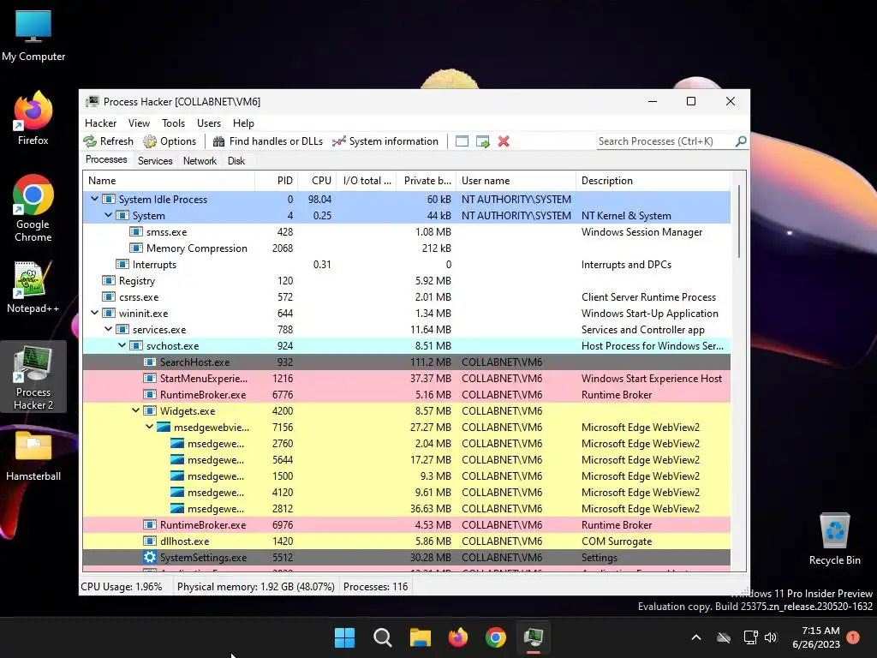Viewport: 877px width, 658px height.
Task: Click Processes: 116 in the status bar
Action: [x=375, y=587]
